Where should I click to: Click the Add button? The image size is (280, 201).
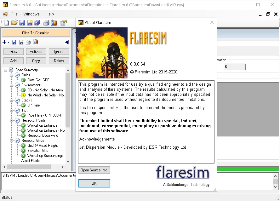[14, 61]
